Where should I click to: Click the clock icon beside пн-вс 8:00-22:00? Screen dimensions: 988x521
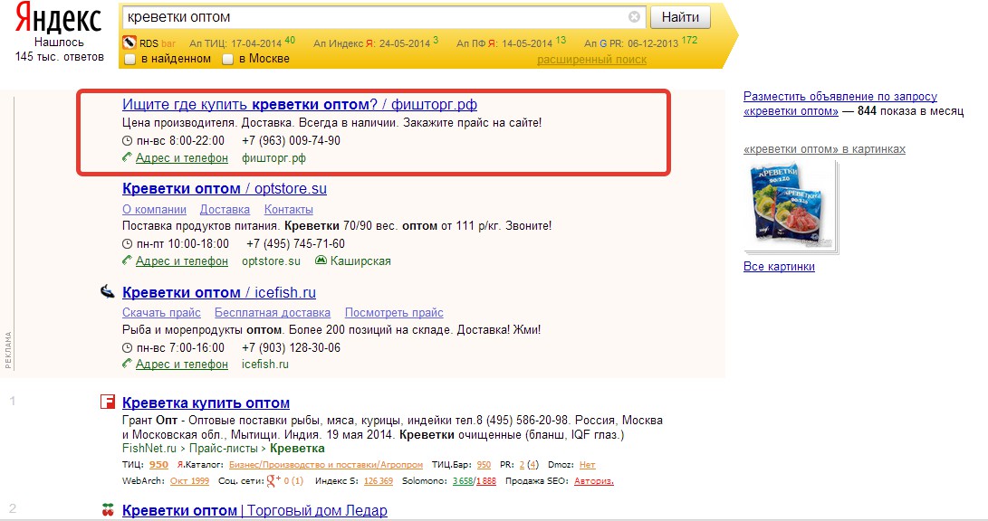(x=128, y=141)
